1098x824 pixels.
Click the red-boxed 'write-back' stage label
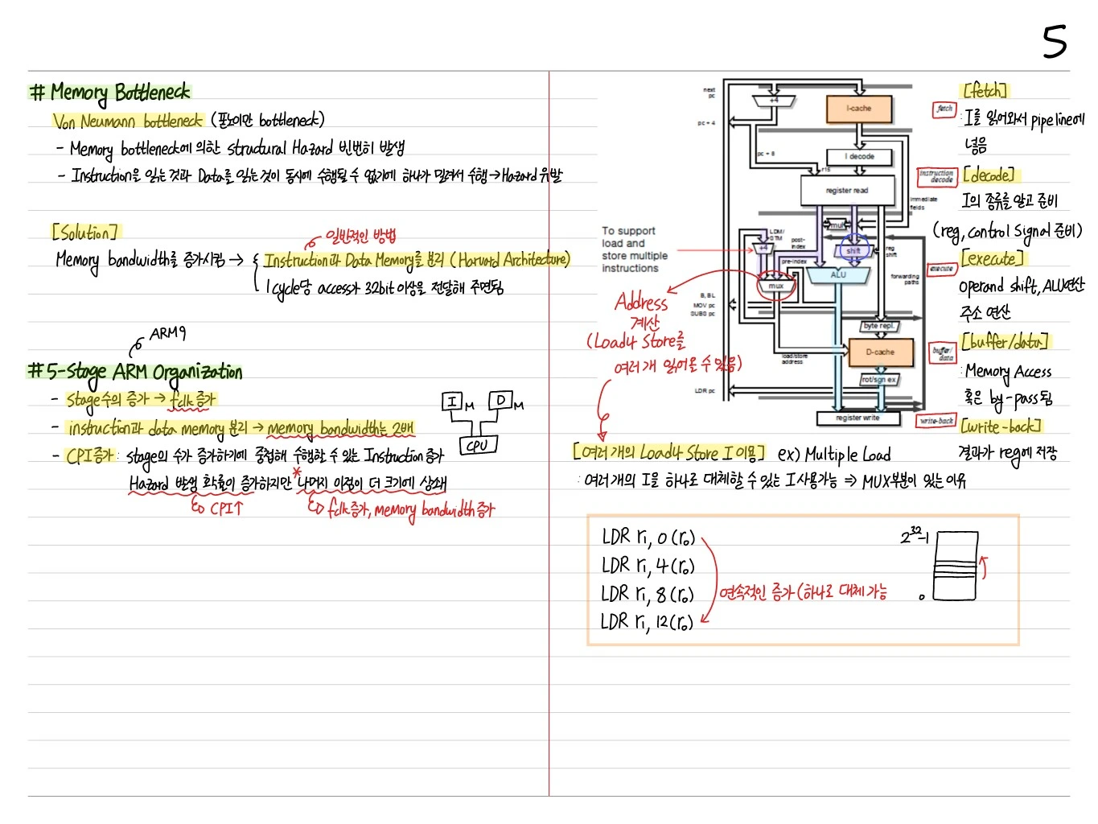point(936,421)
